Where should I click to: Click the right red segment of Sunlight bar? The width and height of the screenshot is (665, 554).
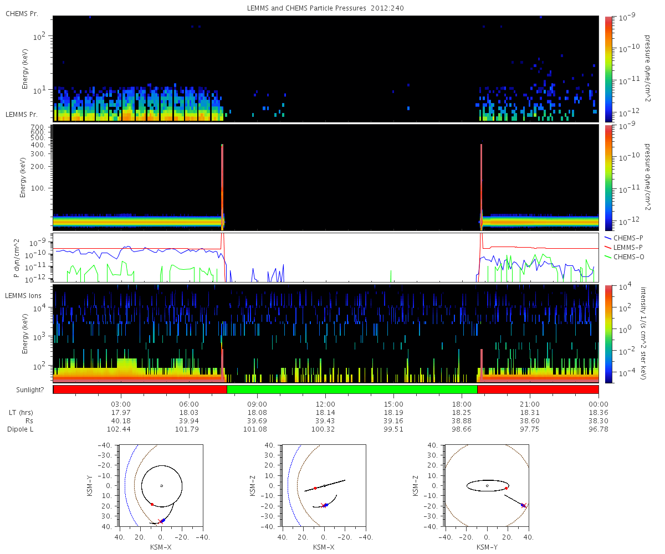[538, 389]
